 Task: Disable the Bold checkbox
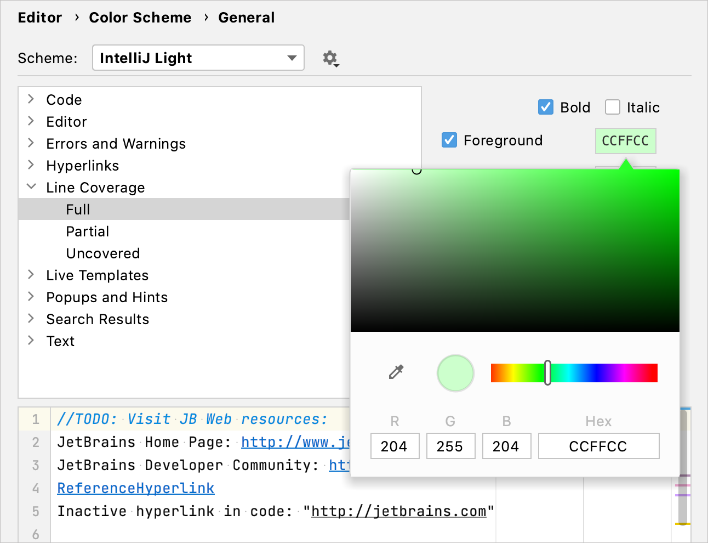pos(545,107)
